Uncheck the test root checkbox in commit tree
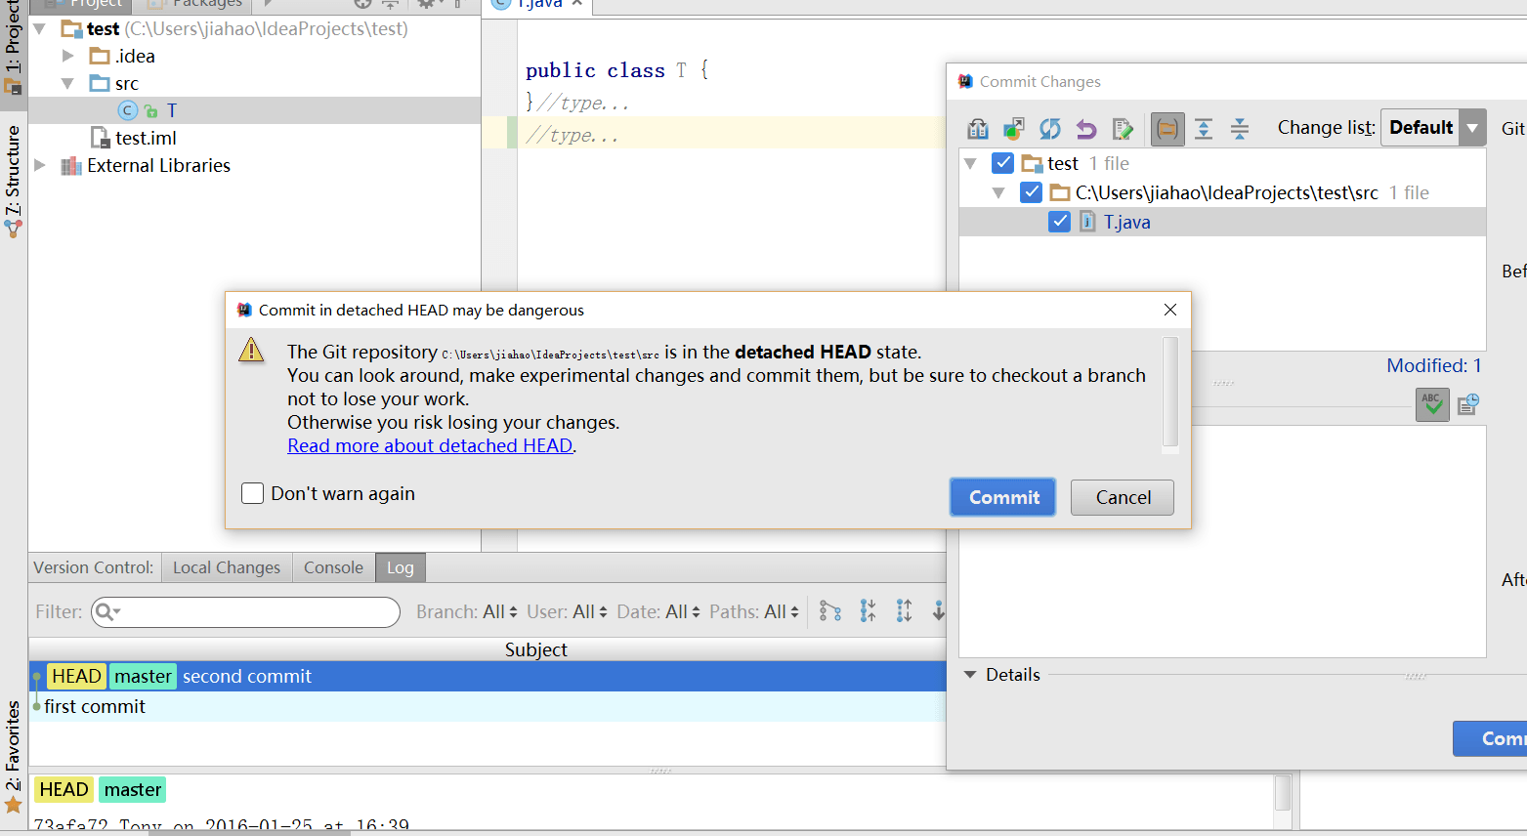 [1002, 163]
